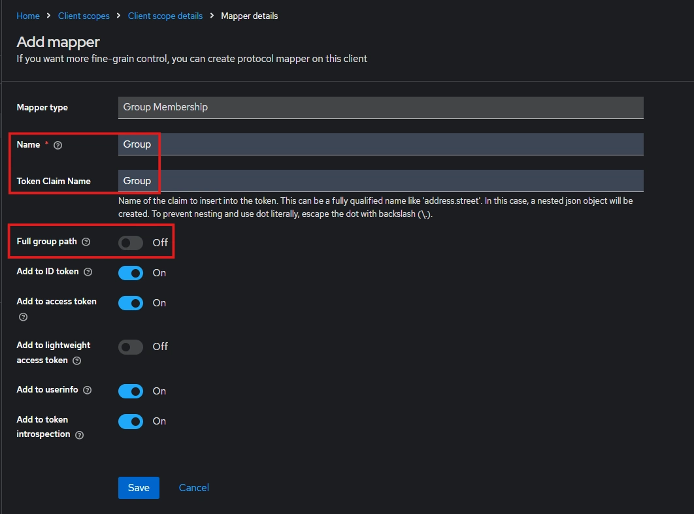
Task: Turn off Add to ID token switch
Action: [x=131, y=273]
